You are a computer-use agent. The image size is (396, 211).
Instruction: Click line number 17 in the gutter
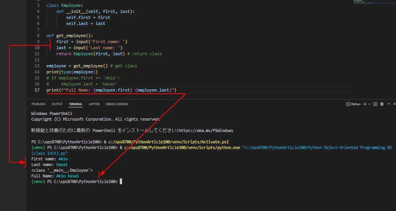[x=37, y=90]
